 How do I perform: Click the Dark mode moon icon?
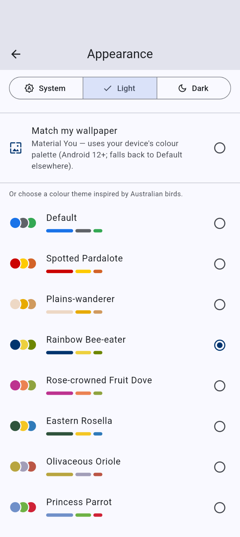tap(182, 88)
